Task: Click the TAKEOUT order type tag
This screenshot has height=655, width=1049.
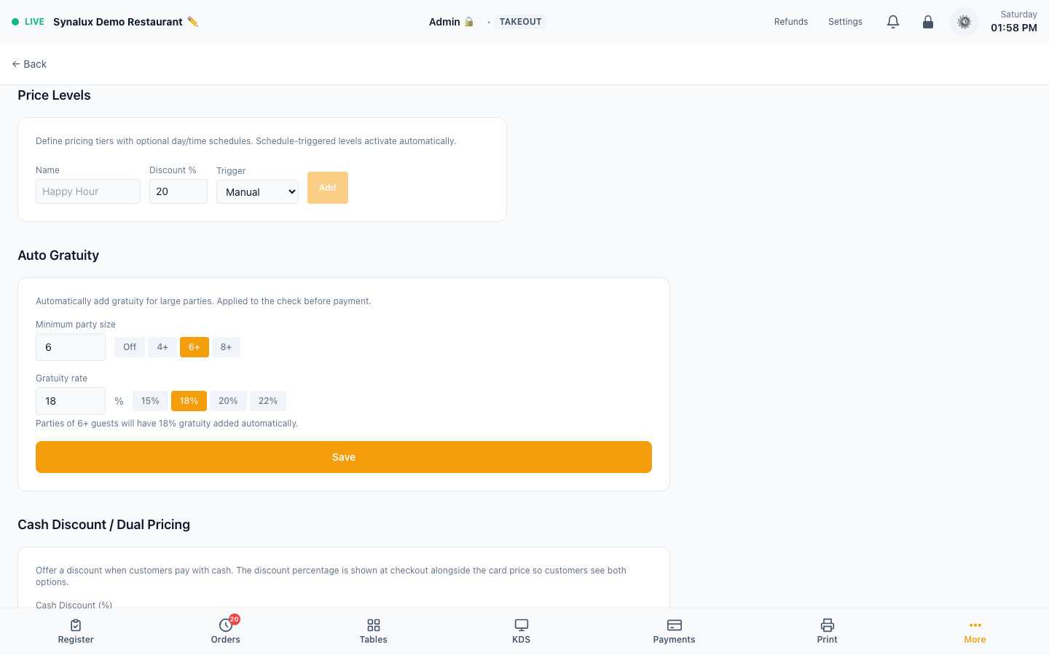Action: [x=520, y=22]
